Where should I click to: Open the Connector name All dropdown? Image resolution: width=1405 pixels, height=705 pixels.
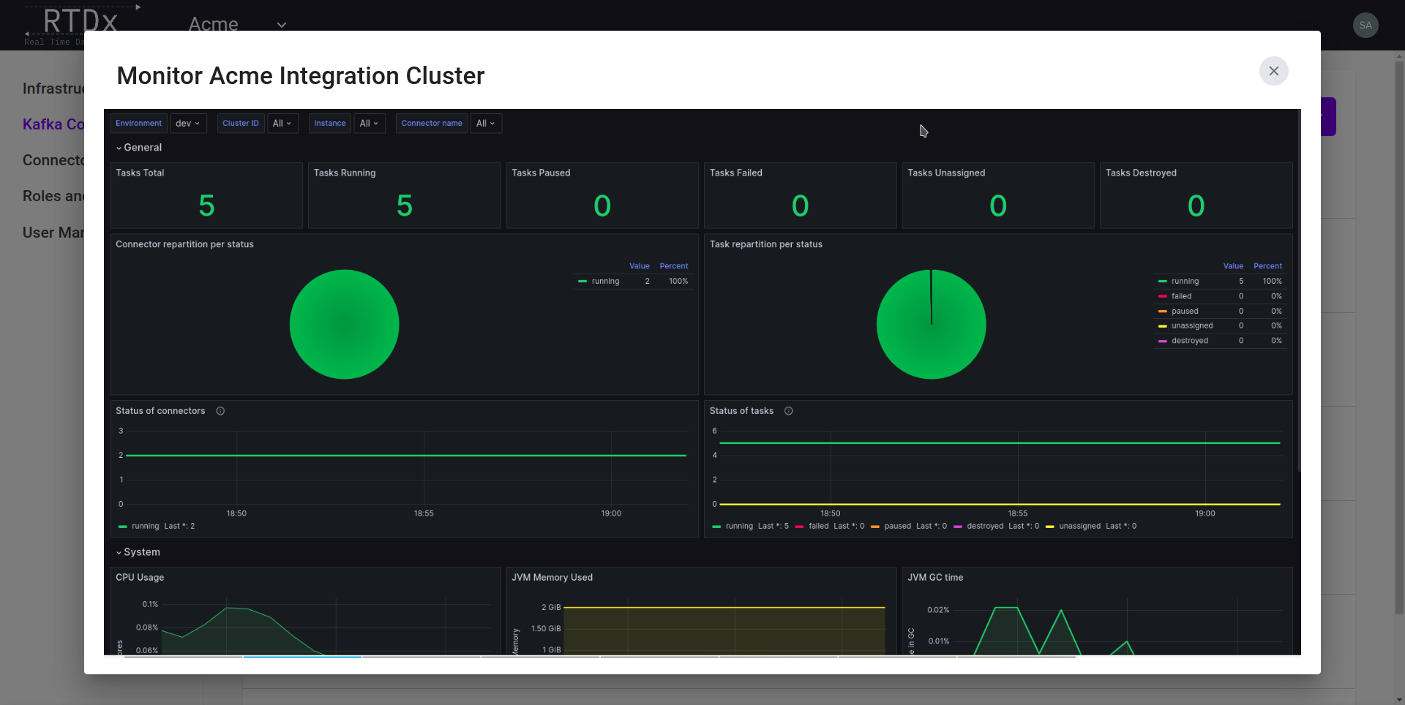click(x=485, y=124)
